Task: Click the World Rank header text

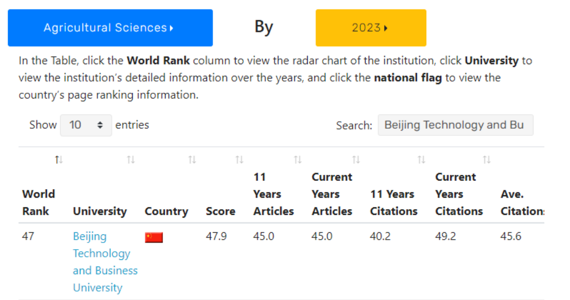Action: point(39,203)
